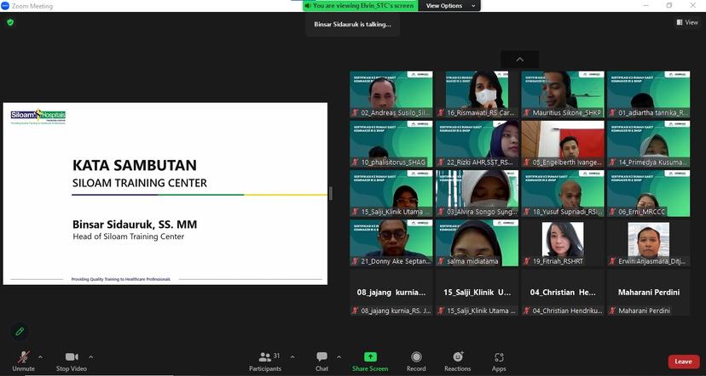Screen dimensions: 706x376
Task: Click the muted mic icon on 16_Rismawati
Action: (441, 113)
